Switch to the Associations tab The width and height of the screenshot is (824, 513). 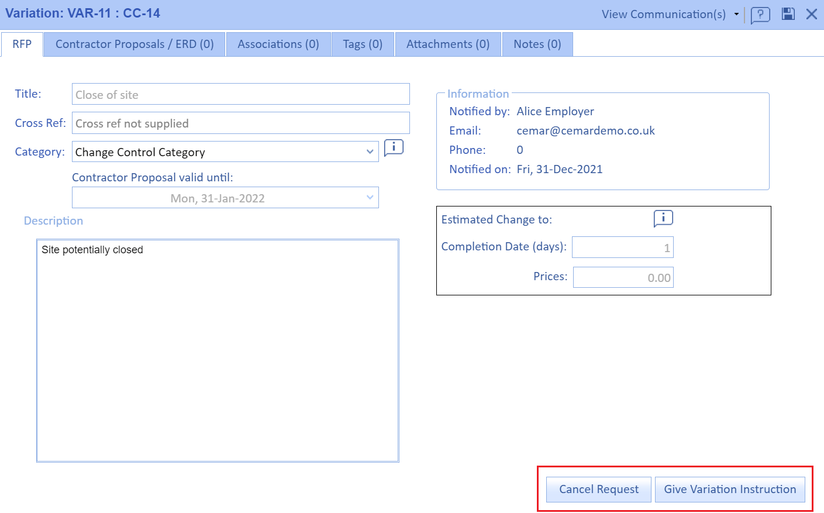[278, 44]
